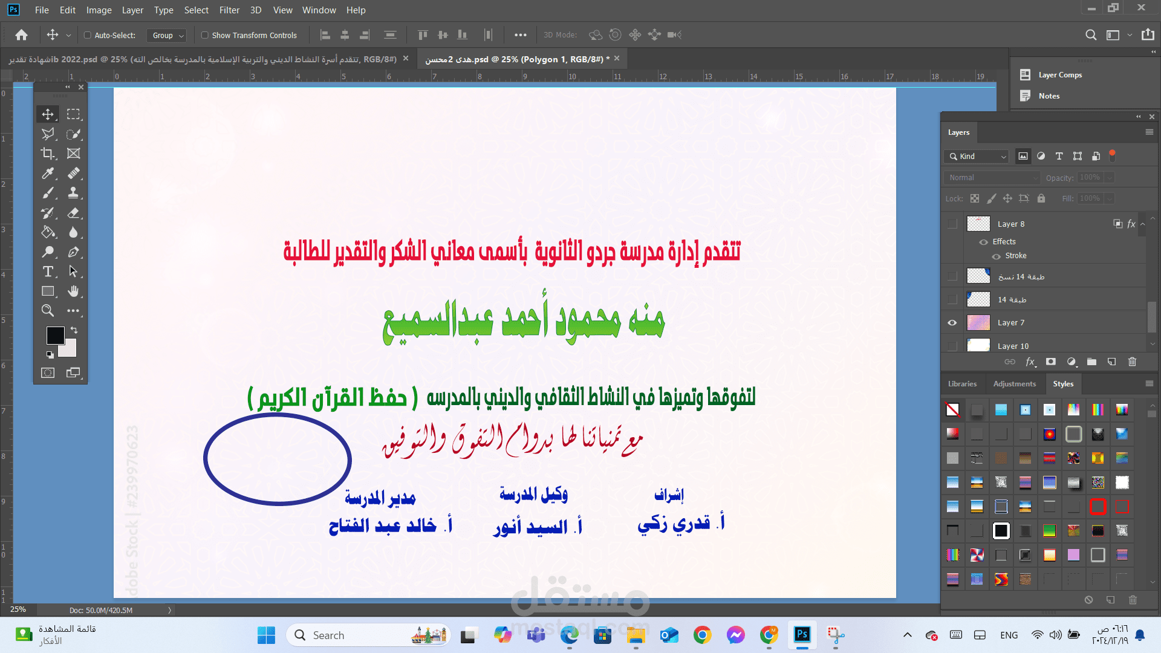Screen dimensions: 1161x653
Task: Select the Zoom tool in toolbox
Action: (48, 311)
